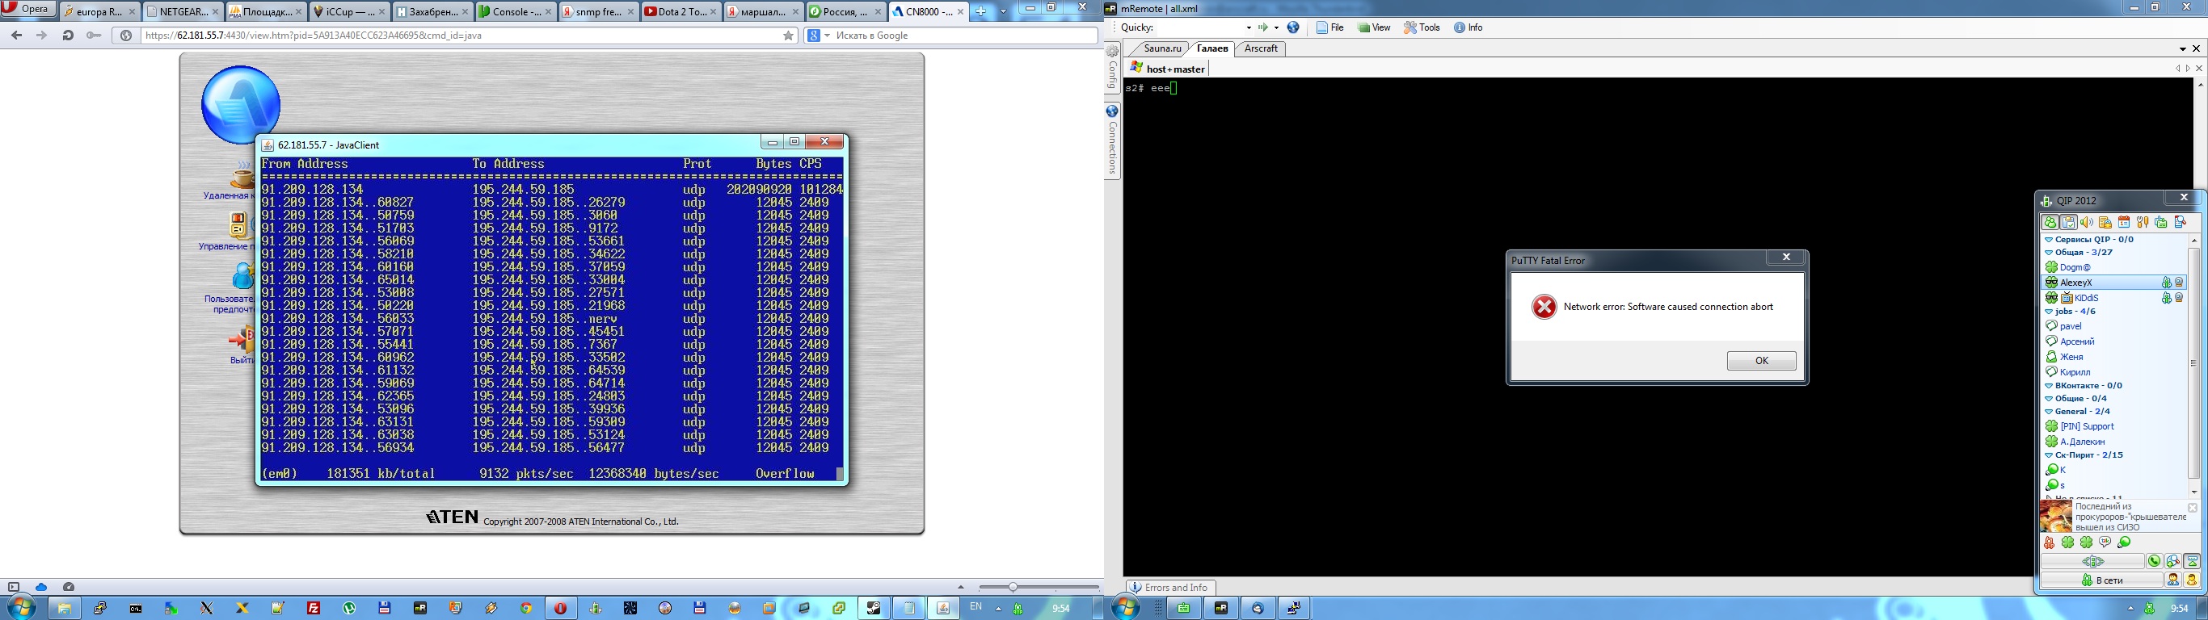The image size is (2208, 620).
Task: Open the mRemote Tools menu
Action: [x=1422, y=27]
